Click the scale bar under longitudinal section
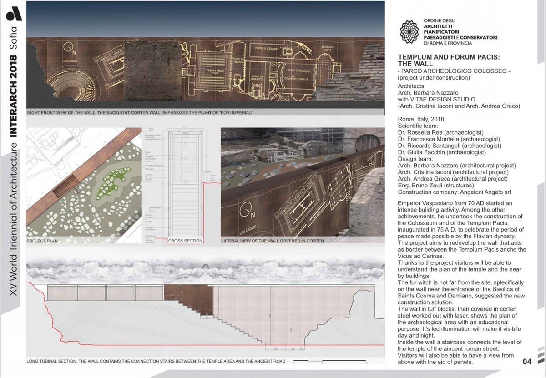This screenshot has height=378, width=546. pyautogui.click(x=331, y=362)
